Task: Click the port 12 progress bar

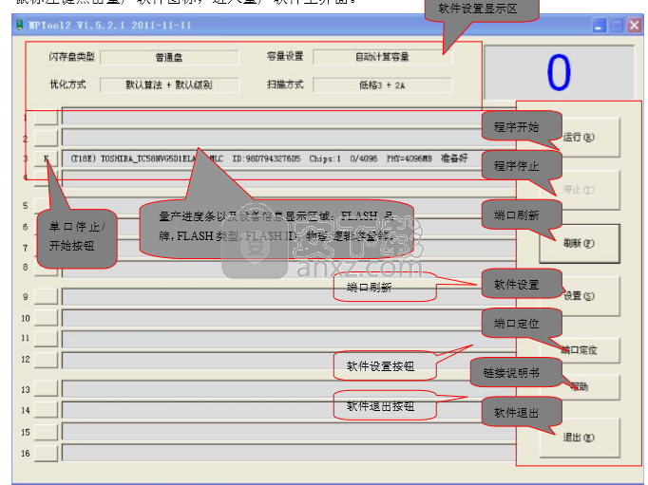Action: 289,361
